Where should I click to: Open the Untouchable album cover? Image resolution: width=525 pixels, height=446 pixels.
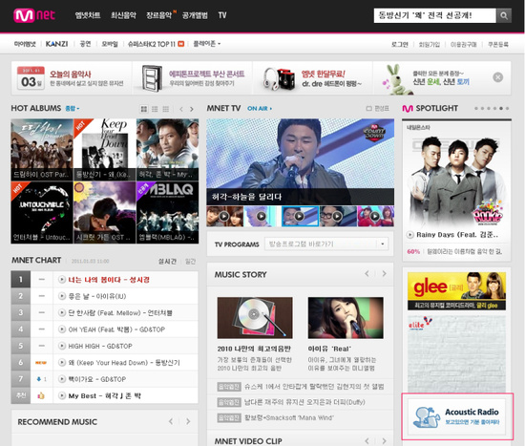click(x=42, y=212)
